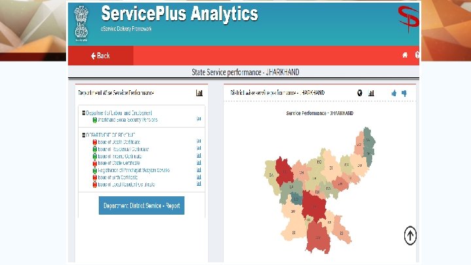Screen dimensions: 471x265
Task: Click green status light beside Issue of Income Certificate
Action: [95, 156]
